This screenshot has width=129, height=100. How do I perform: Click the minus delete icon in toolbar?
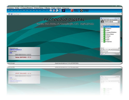pos(40,11)
